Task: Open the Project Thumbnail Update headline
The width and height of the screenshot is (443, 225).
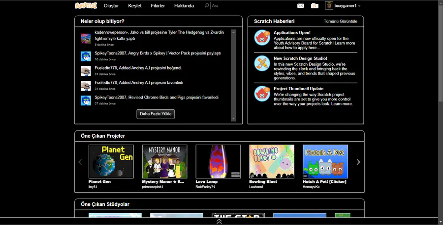Action: coord(298,89)
